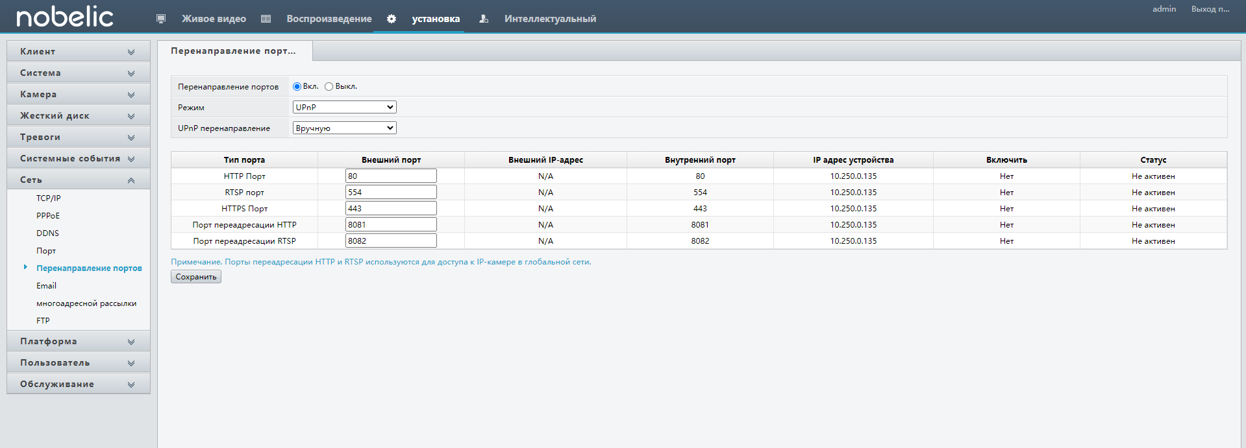
Task: Expand the Тревоги section
Action: (x=79, y=137)
